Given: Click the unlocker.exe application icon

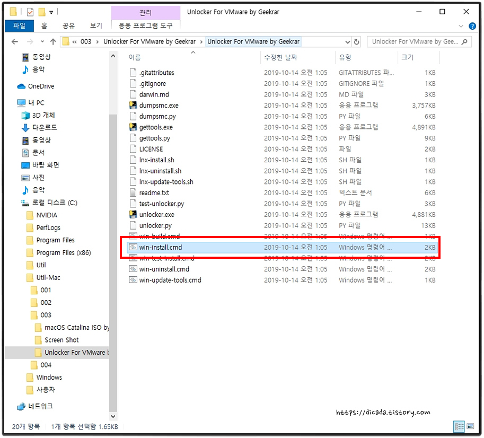Looking at the screenshot, I should click(133, 214).
